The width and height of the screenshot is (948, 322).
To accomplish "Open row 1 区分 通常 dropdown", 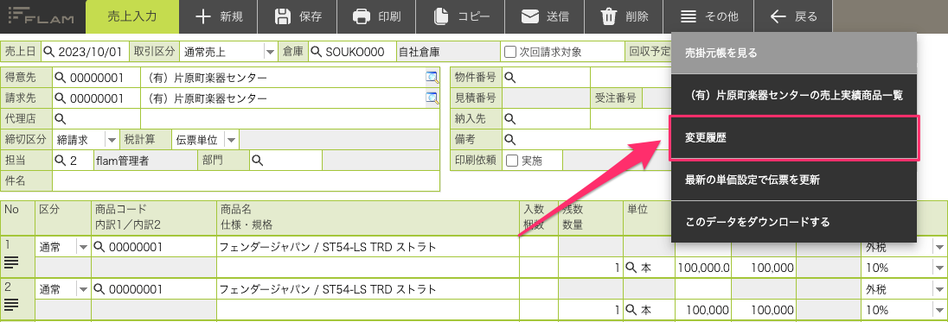I will click(83, 247).
